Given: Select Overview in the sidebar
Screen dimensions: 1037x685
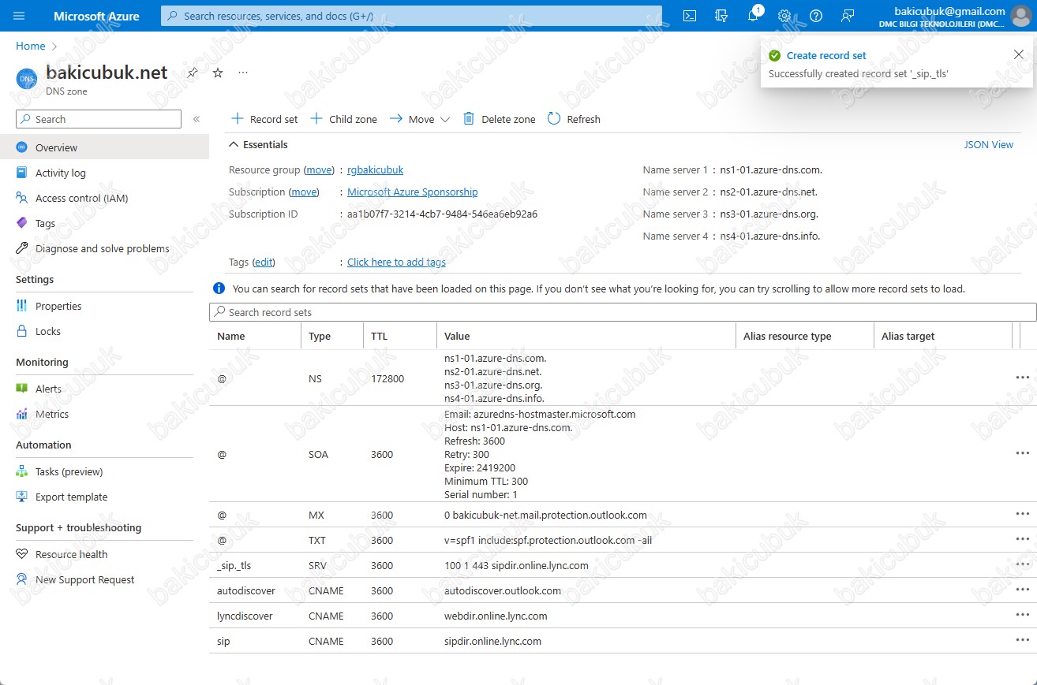Looking at the screenshot, I should [104, 147].
